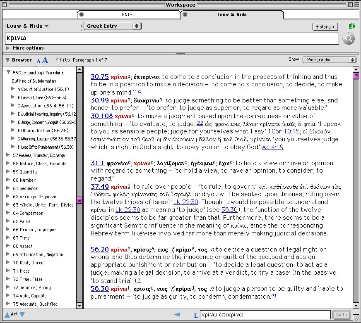Viewport: 361px width, 323px height.
Task: Expand More options disclosure triangle
Action: tap(8, 48)
